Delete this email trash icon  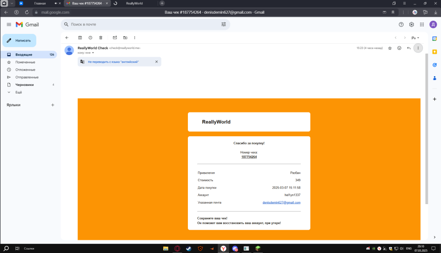click(x=101, y=37)
